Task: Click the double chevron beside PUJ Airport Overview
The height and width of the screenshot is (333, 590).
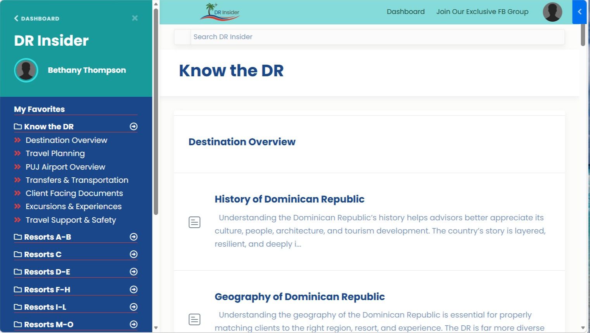Action: tap(17, 167)
